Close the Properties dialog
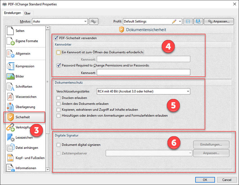The image size is (239, 185). [x=235, y=4]
